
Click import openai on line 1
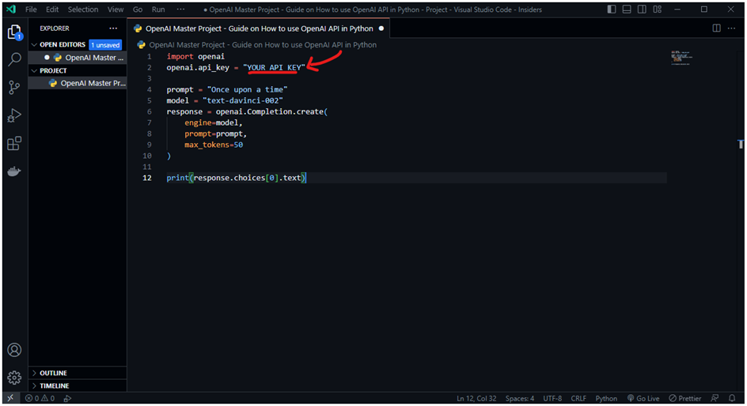coord(195,57)
